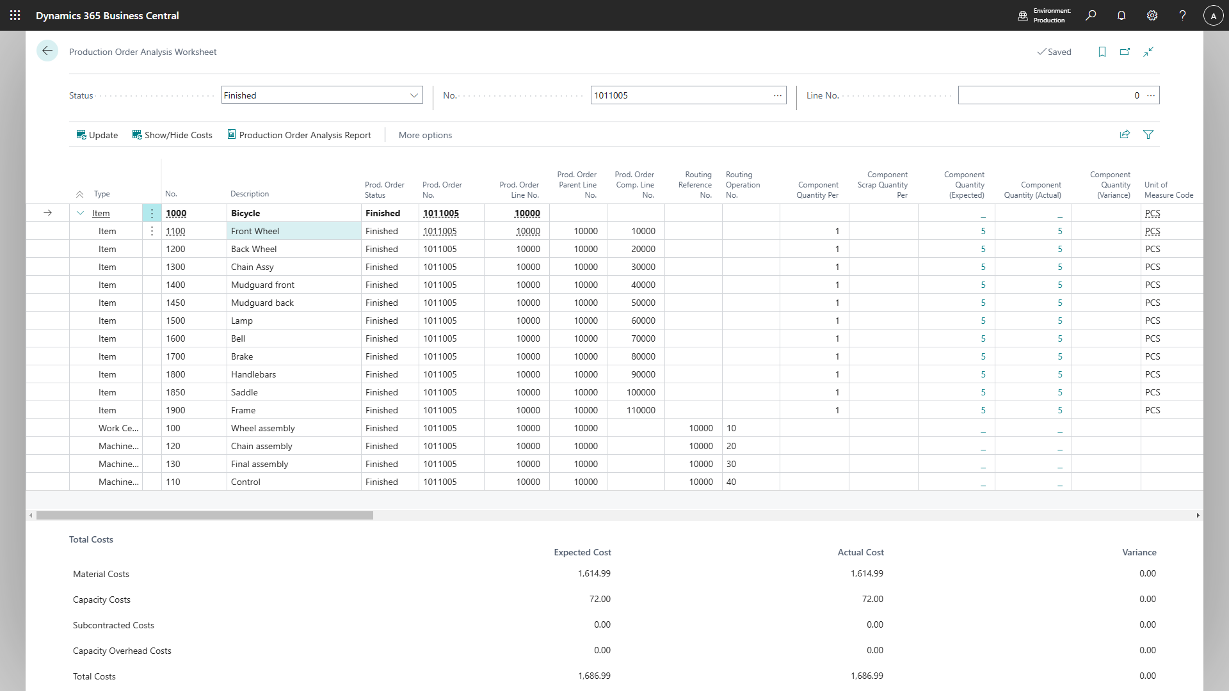The width and height of the screenshot is (1229, 691).
Task: Bookmark this page with bookmark icon
Action: (1102, 52)
